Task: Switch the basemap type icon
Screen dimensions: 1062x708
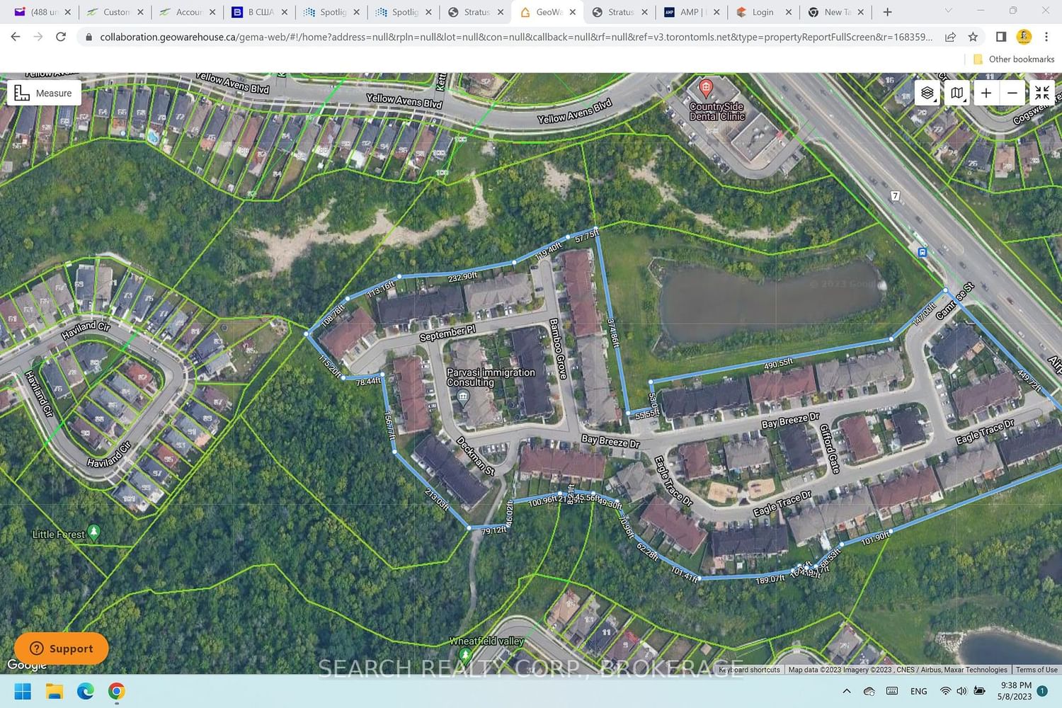Action: [957, 93]
